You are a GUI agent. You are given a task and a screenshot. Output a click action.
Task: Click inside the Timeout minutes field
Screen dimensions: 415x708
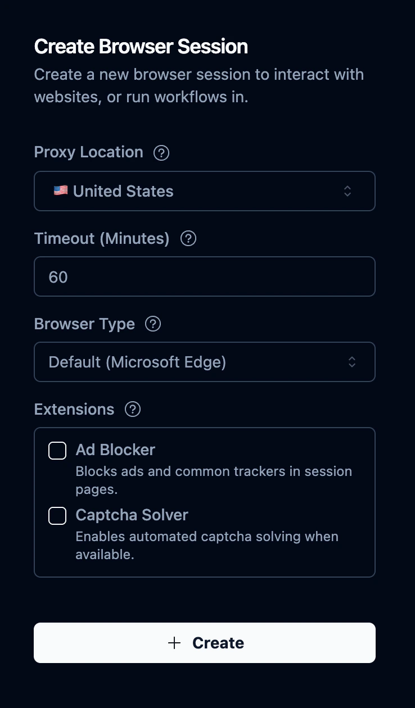point(205,276)
